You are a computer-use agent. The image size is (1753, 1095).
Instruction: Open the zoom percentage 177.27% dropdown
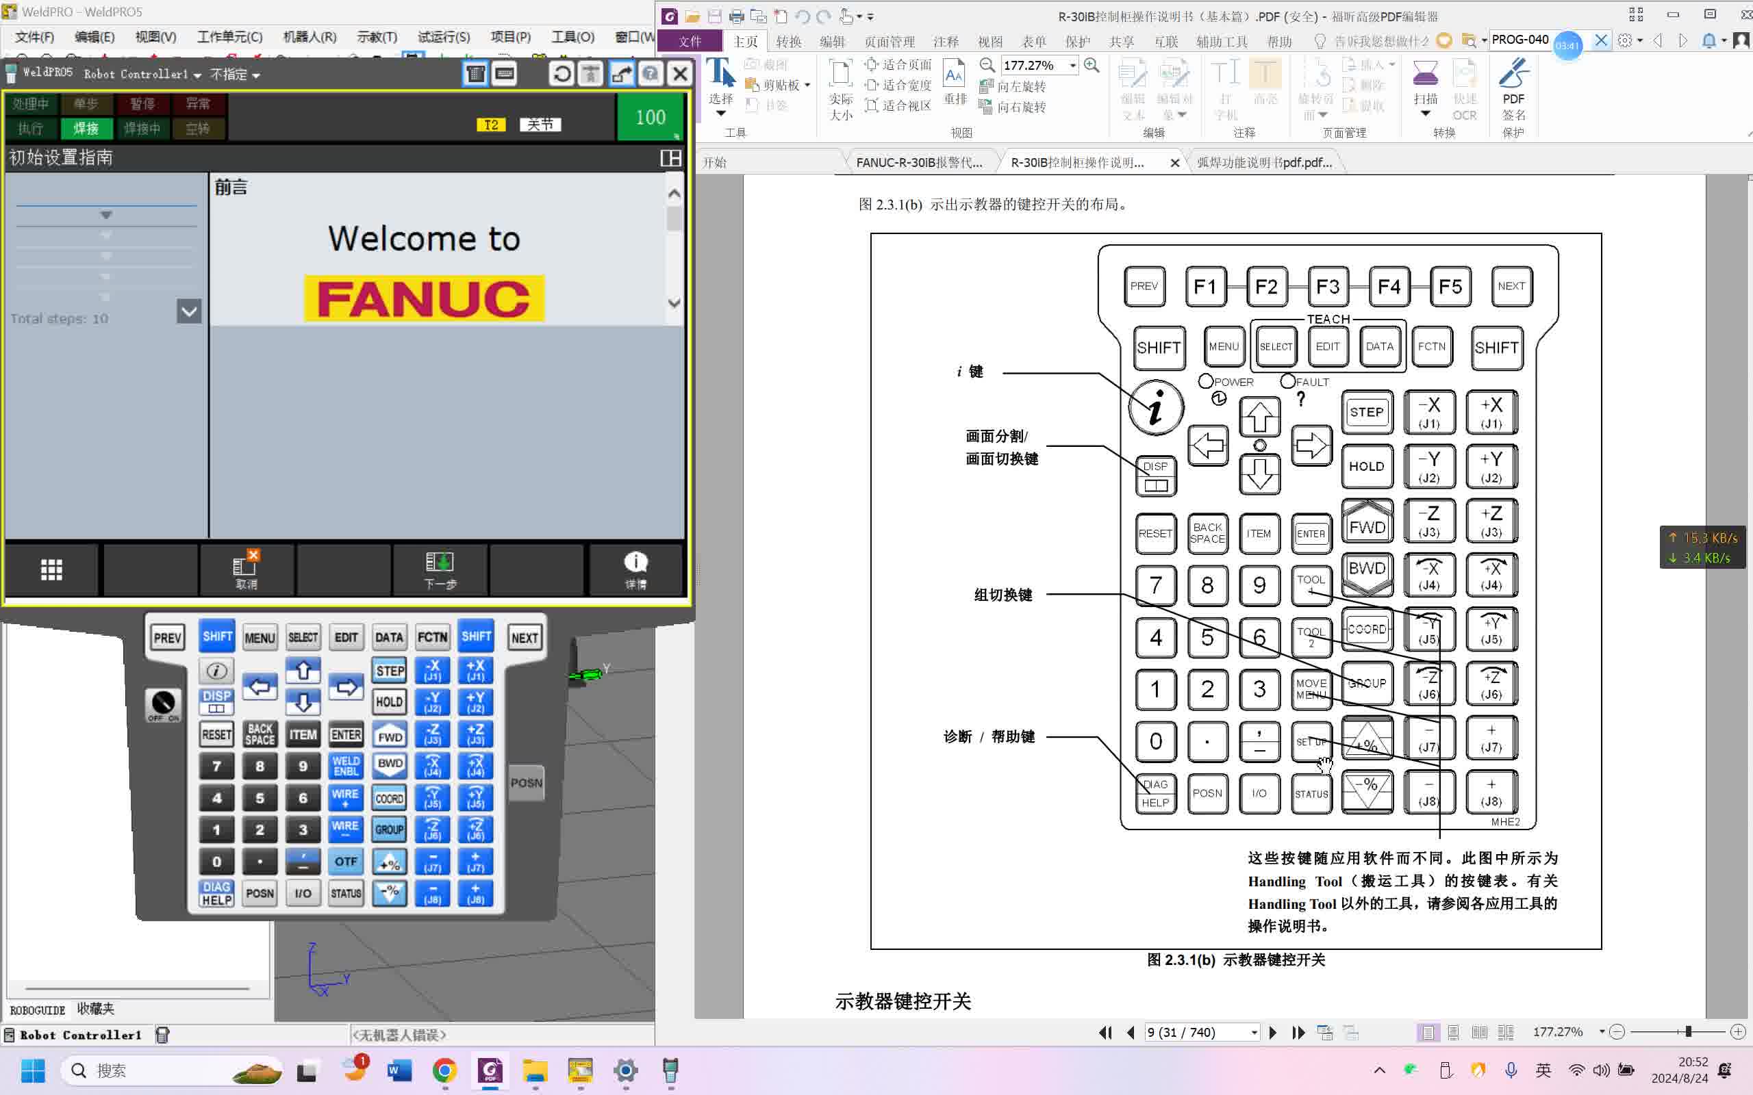pos(1073,65)
